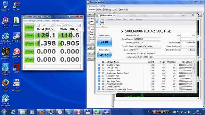Open the taskbar clock showing 7:43

[x=197, y=112]
